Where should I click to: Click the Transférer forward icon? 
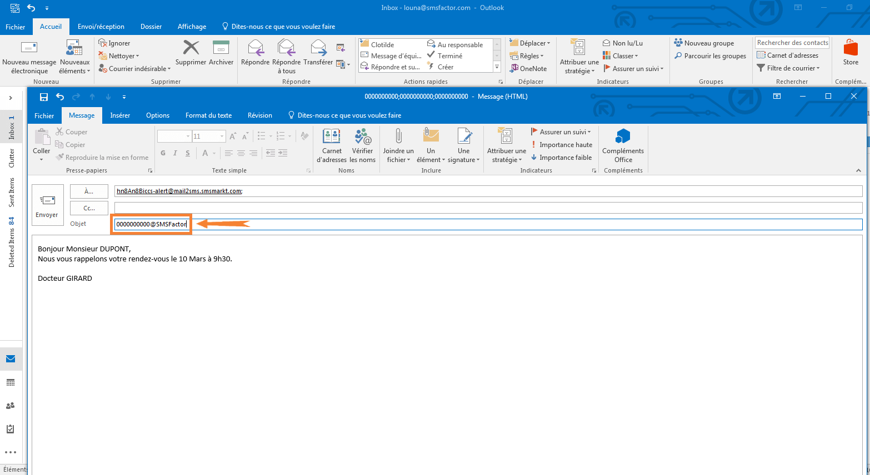[318, 53]
